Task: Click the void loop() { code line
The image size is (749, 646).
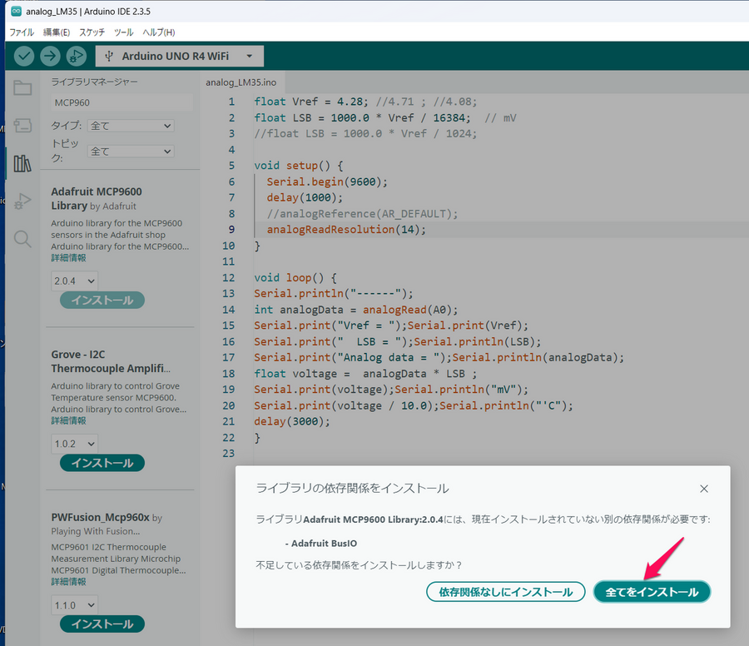Action: pyautogui.click(x=295, y=278)
